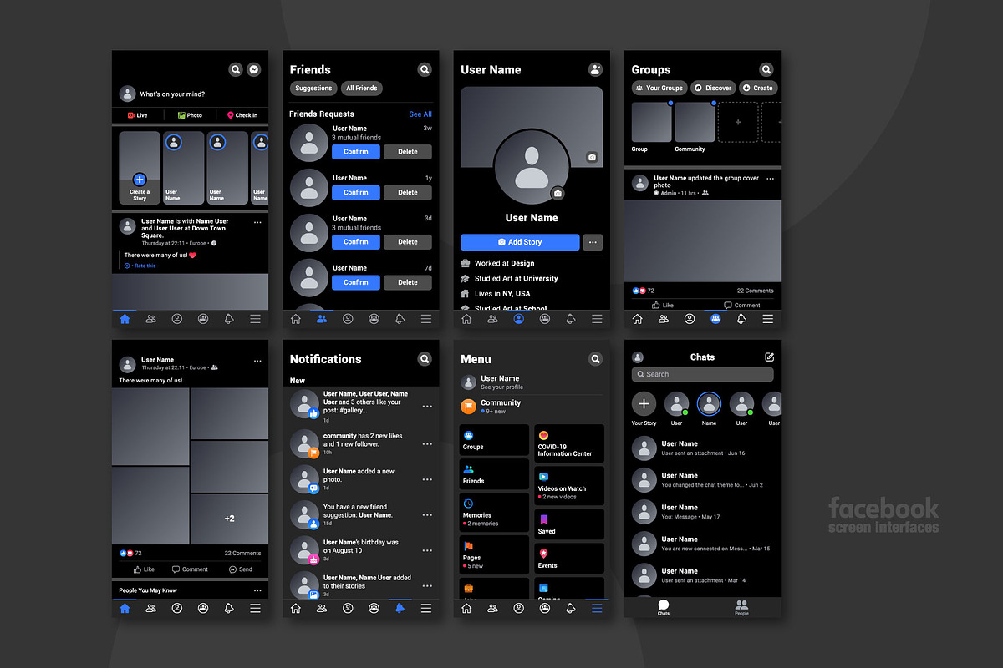Tap search icon on Friends screen

pos(425,70)
